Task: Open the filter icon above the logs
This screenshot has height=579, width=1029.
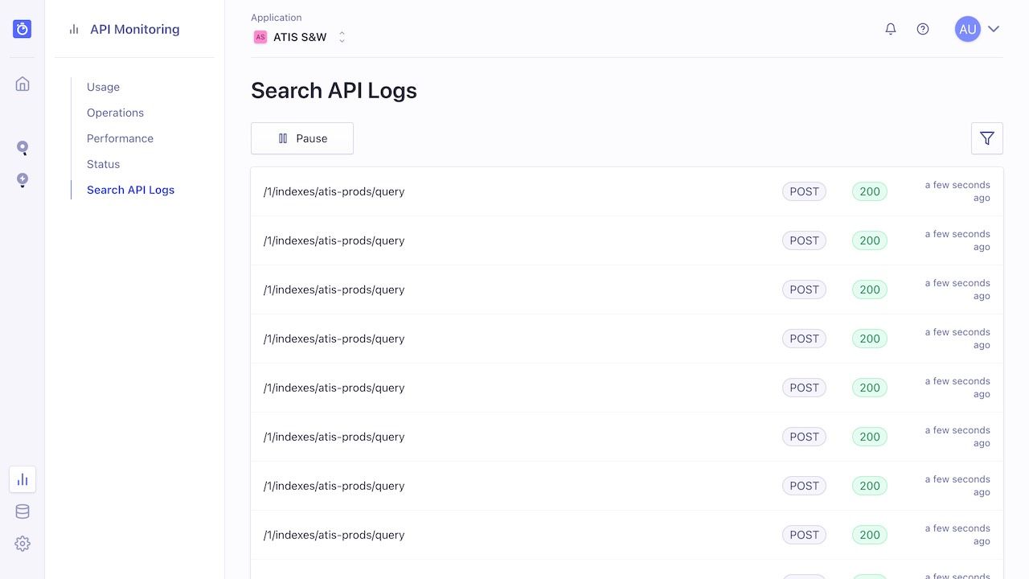Action: click(x=986, y=138)
